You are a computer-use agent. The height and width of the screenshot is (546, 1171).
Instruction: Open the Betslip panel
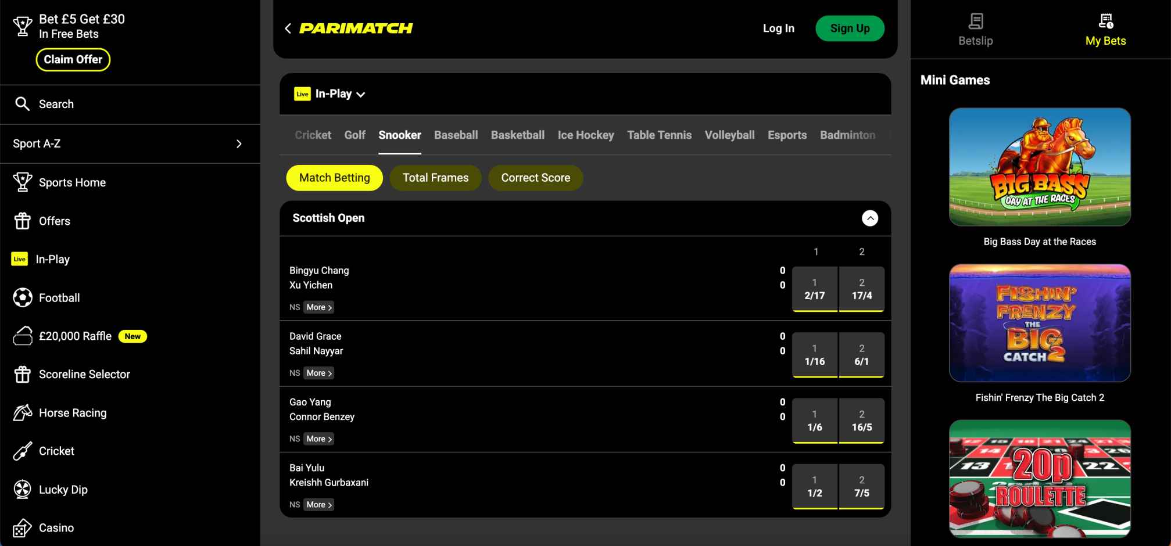[975, 29]
